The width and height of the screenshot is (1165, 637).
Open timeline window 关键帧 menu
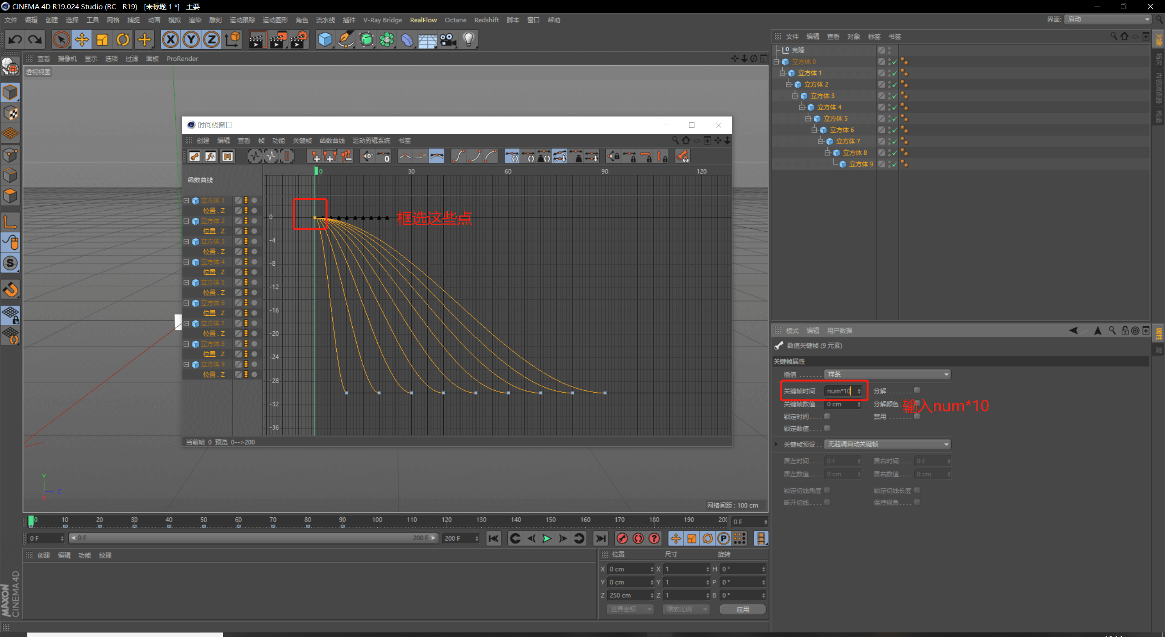(302, 141)
